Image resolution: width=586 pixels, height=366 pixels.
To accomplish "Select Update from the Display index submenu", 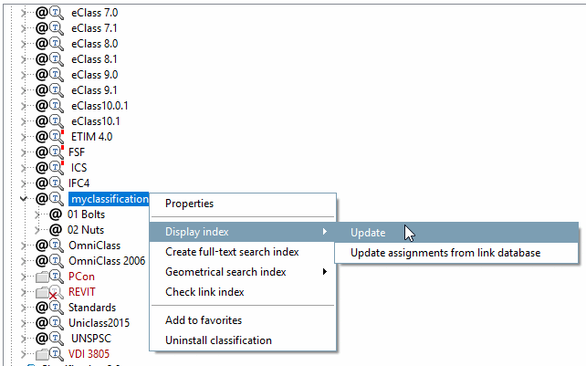I will [x=368, y=233].
